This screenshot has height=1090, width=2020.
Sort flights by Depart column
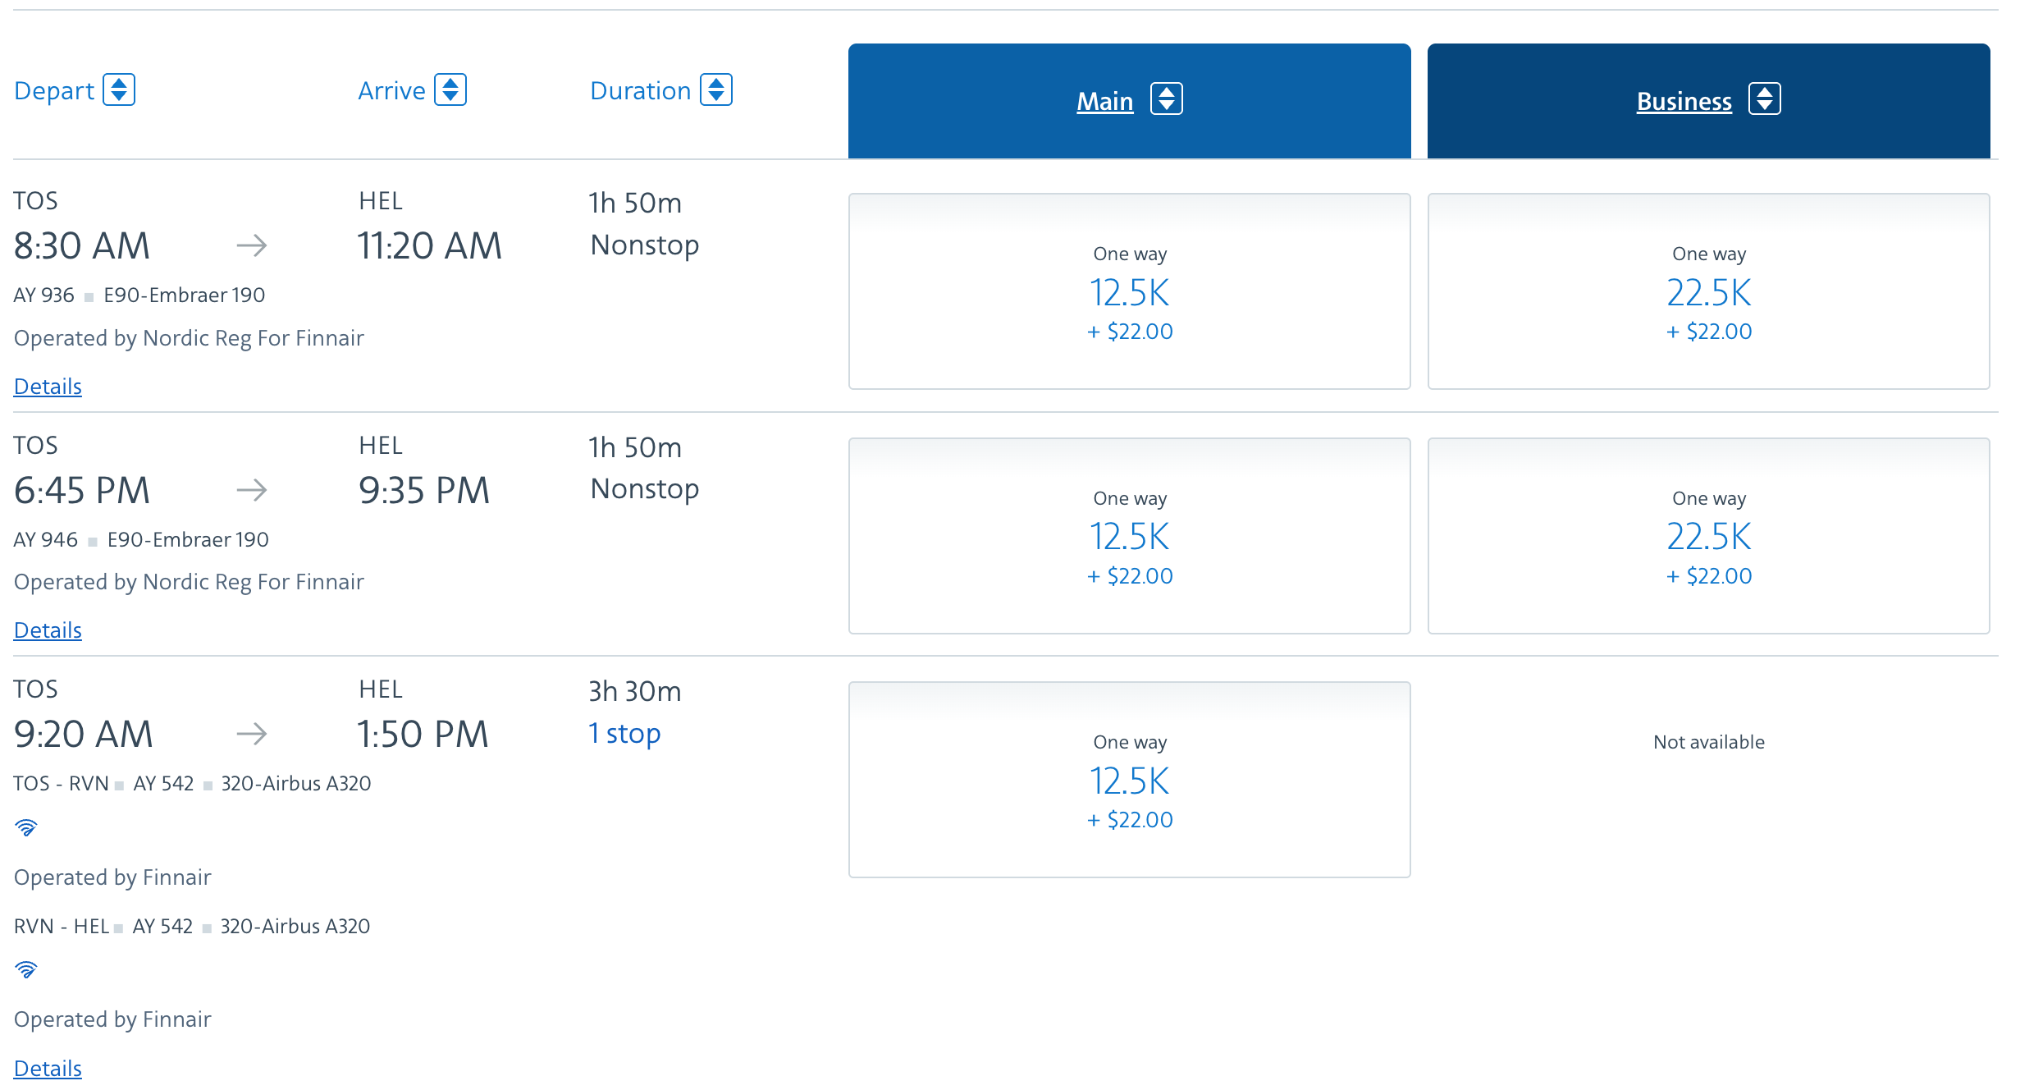click(55, 90)
